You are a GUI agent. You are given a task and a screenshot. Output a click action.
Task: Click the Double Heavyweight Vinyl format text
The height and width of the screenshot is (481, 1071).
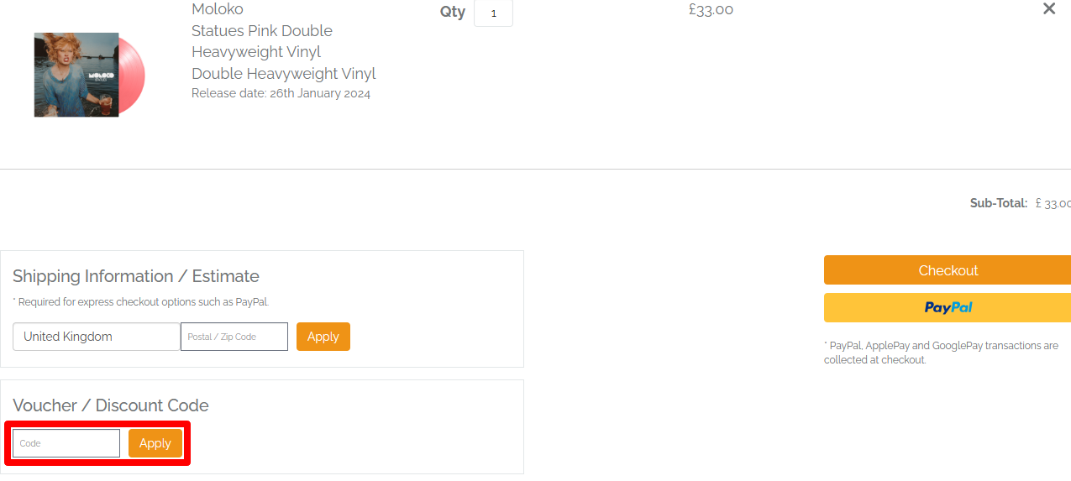tap(283, 73)
